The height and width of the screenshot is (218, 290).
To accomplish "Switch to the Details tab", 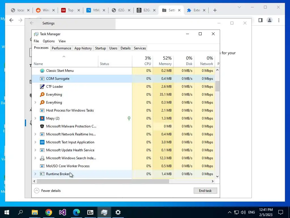I will (x=125, y=48).
